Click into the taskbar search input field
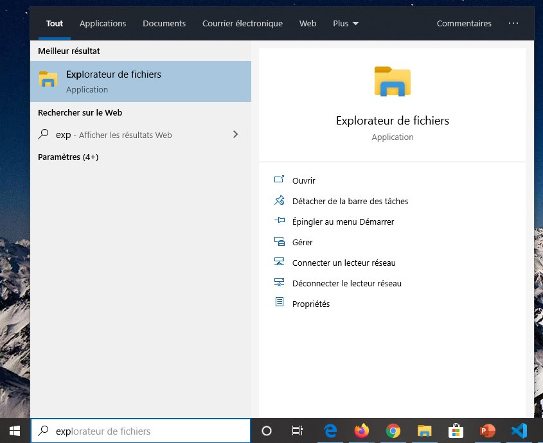This screenshot has height=443, width=543. coord(141,431)
